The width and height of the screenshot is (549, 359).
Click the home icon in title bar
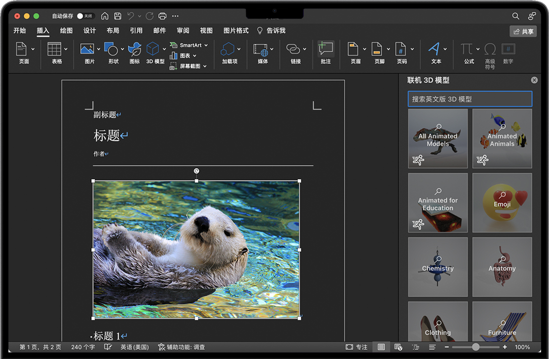tap(105, 16)
